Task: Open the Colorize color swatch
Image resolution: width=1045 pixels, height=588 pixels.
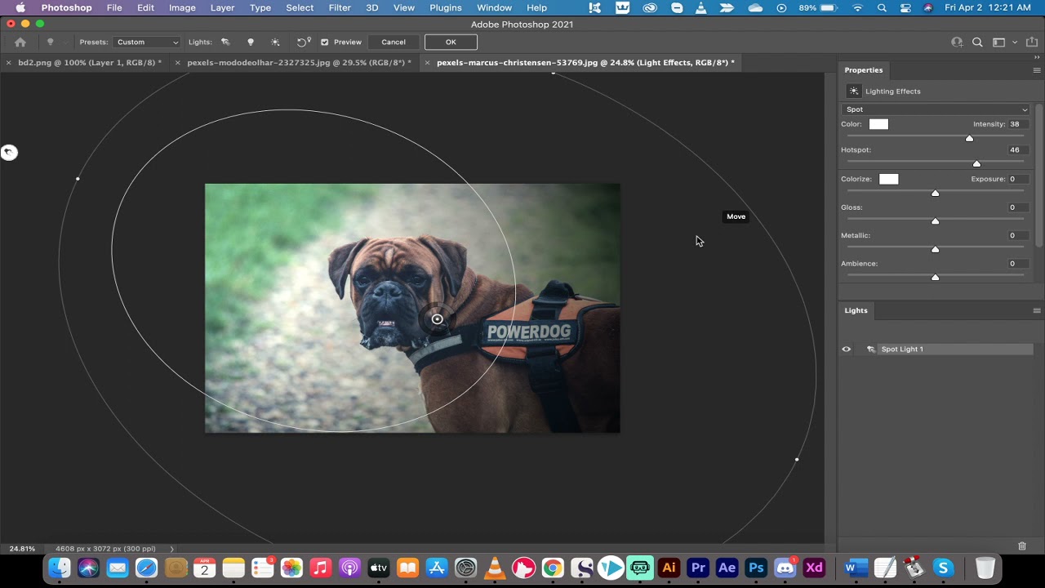Action: [888, 179]
